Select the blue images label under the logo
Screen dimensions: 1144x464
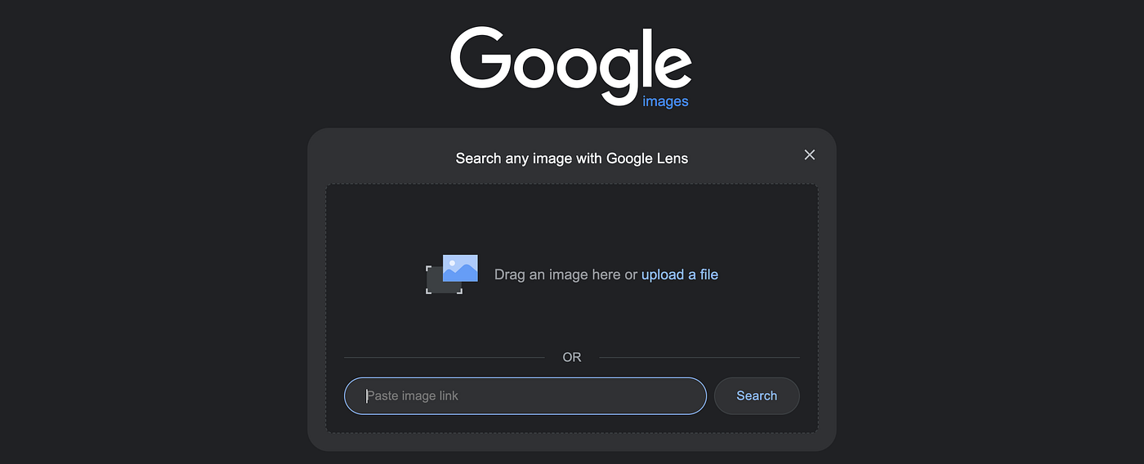pyautogui.click(x=665, y=101)
